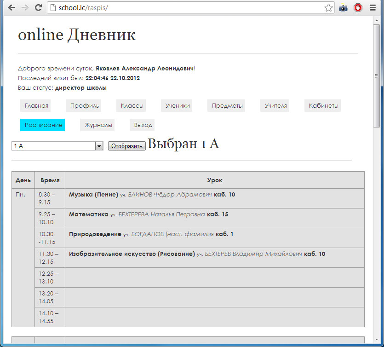This screenshot has height=347, width=384.
Task: Click the last visit time 22:04:46 22.10.2012
Action: coord(112,78)
